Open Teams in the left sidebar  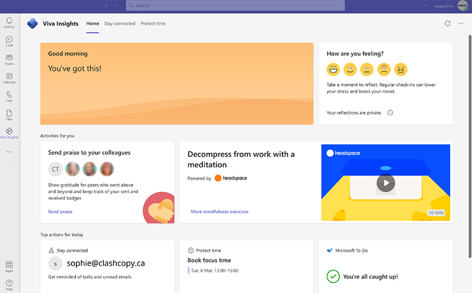[9, 60]
